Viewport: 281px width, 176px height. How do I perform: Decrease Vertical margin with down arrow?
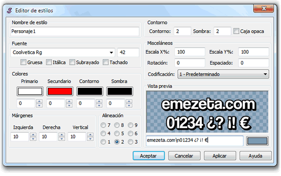(90, 138)
